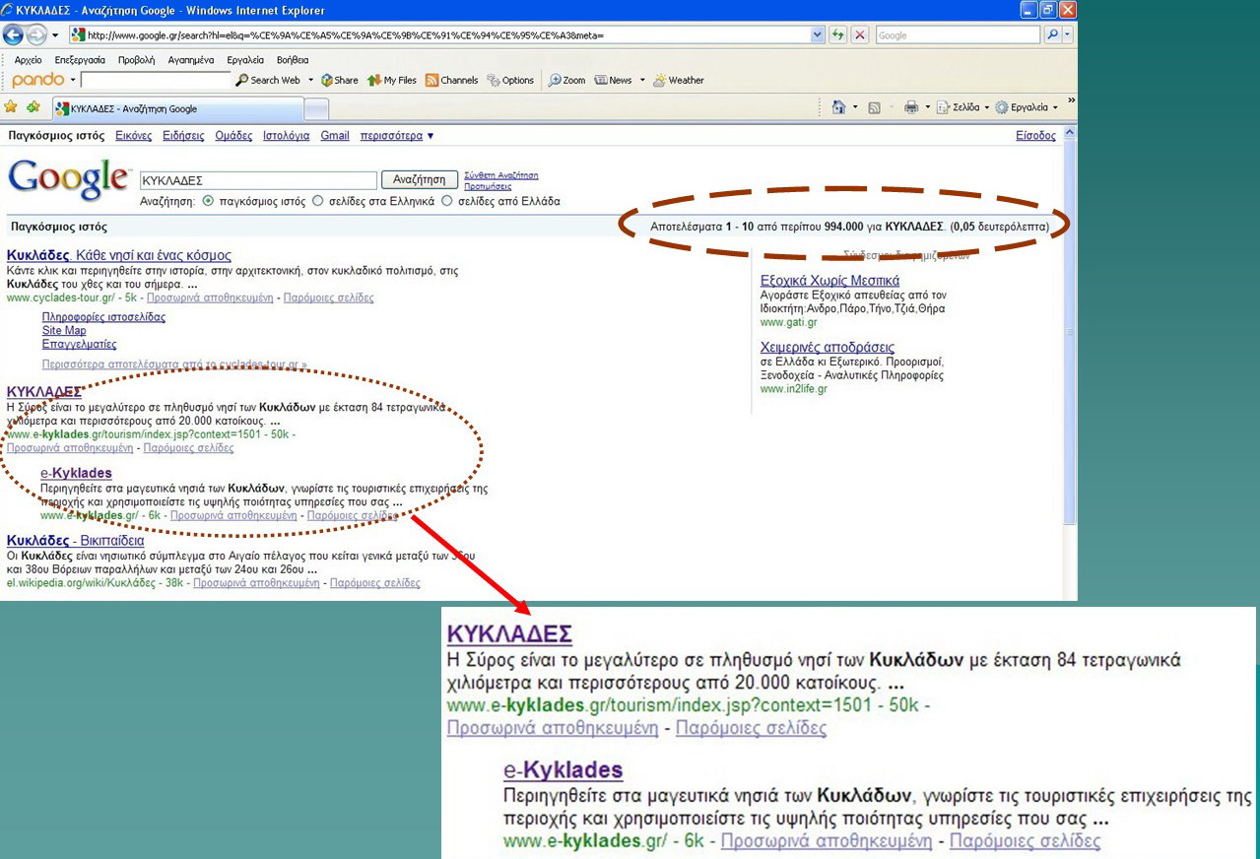
Task: Select the 'παγκόσμιος ιστός' search scope radio
Action: pyautogui.click(x=207, y=201)
